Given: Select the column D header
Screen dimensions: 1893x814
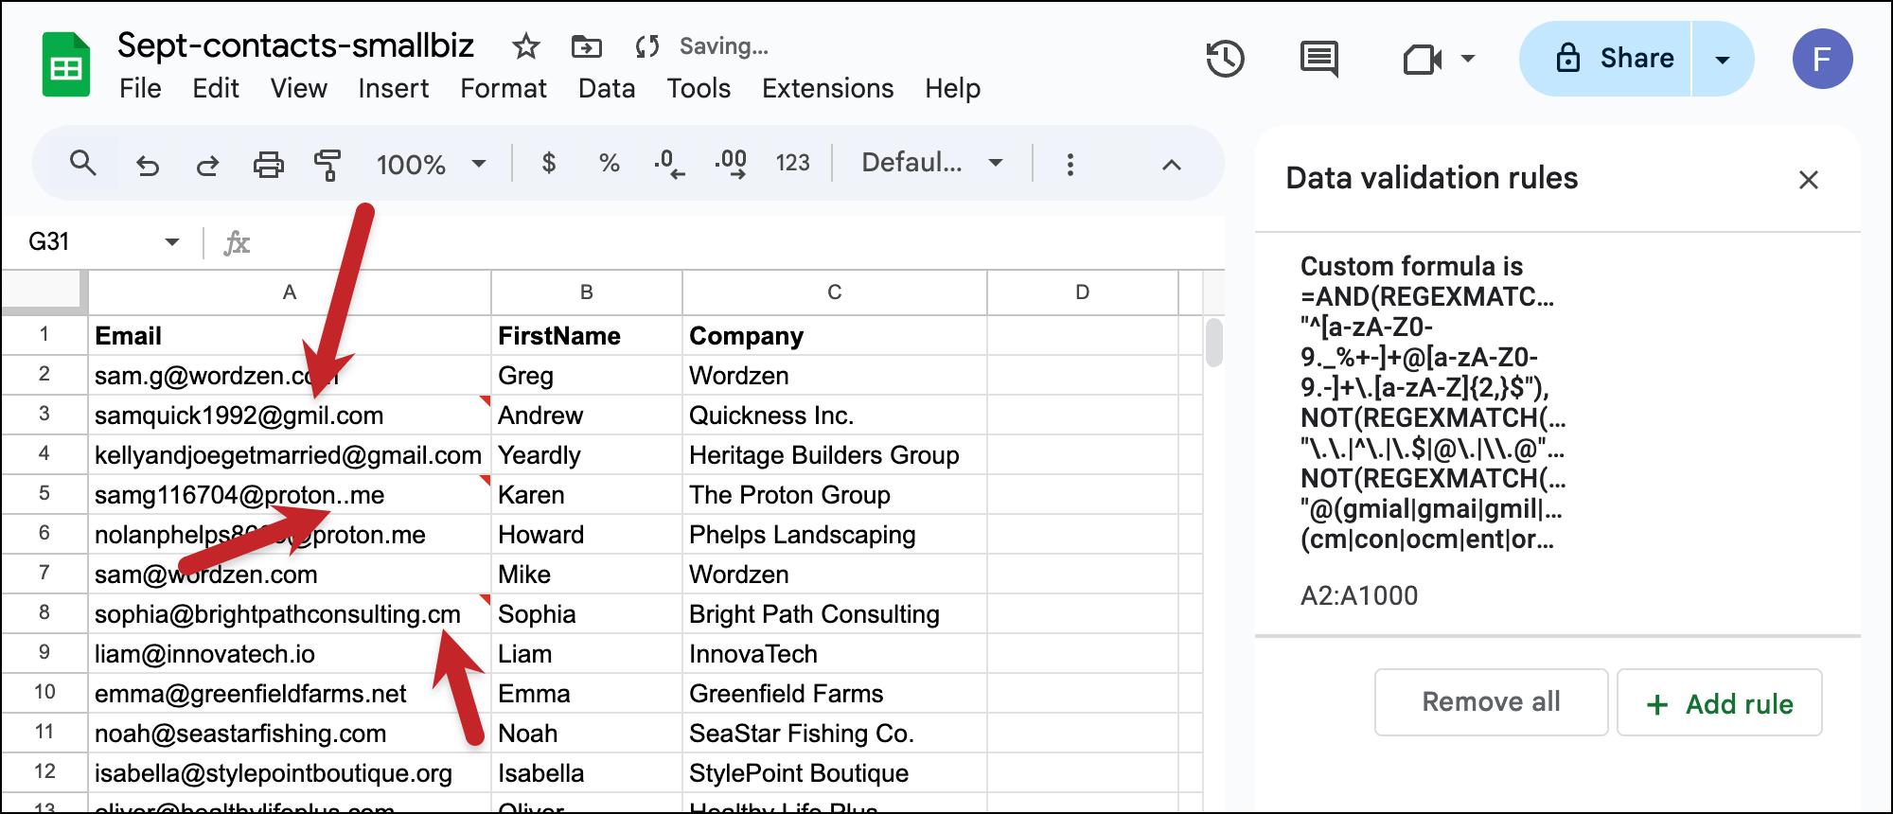Looking at the screenshot, I should coord(1083,292).
